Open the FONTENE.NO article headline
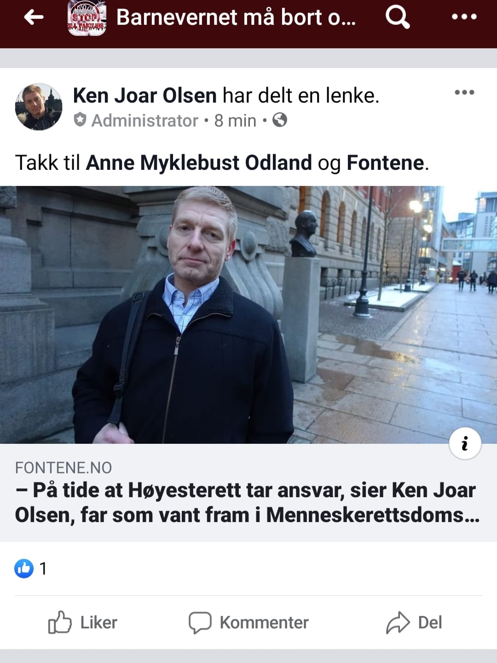 [248, 502]
